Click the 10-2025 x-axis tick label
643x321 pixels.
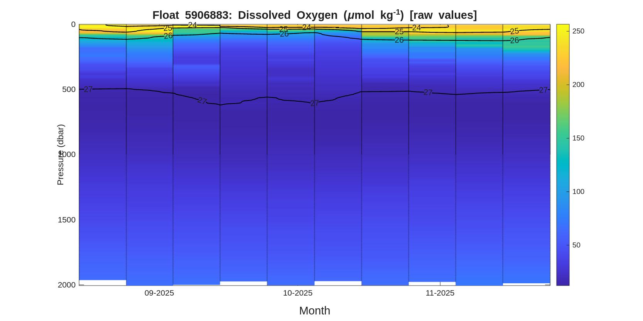click(297, 293)
